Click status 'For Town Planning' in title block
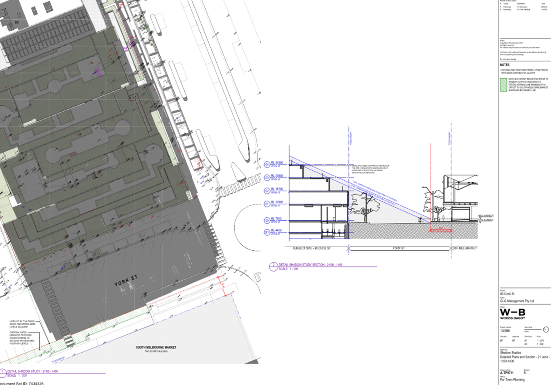 coord(512,380)
